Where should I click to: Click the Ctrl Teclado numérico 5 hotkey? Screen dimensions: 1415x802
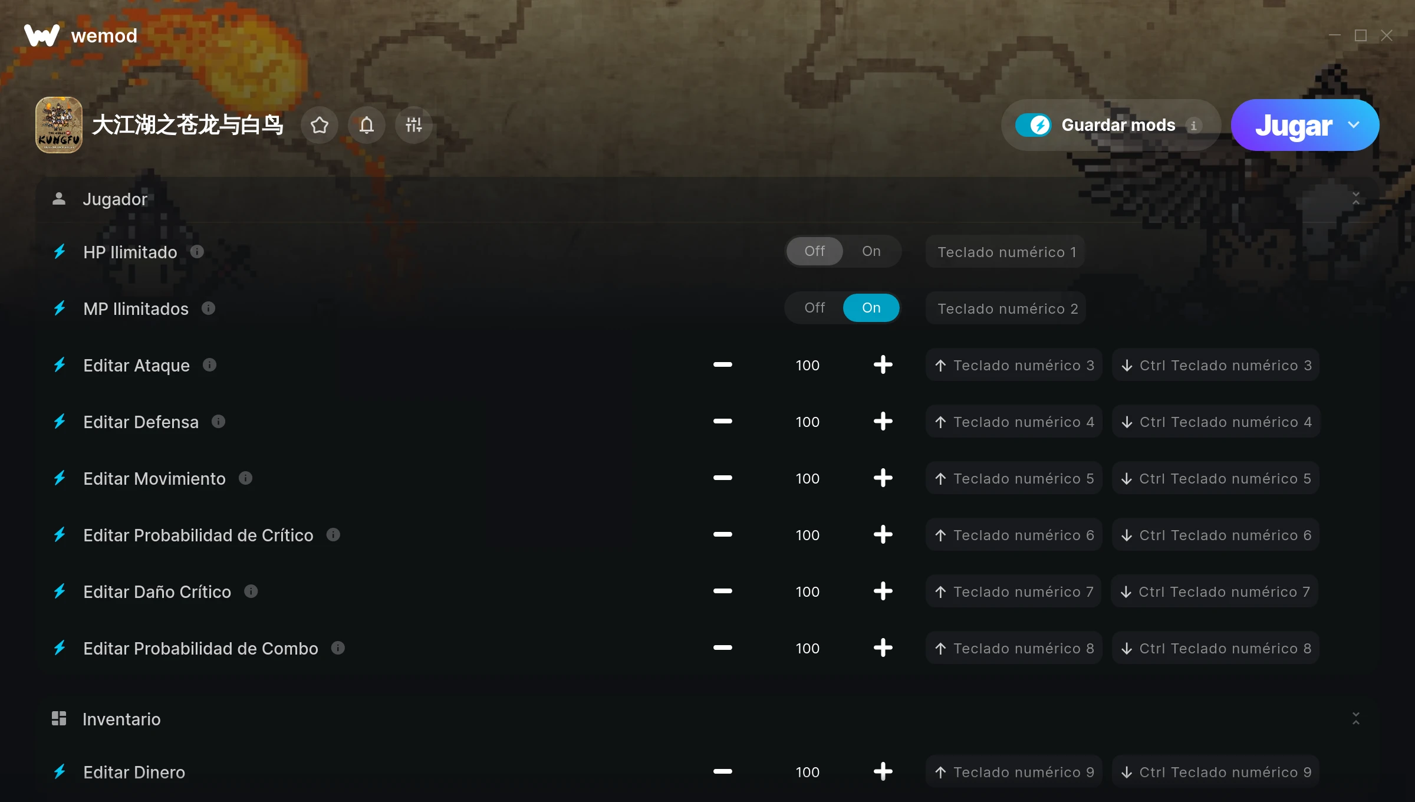[x=1215, y=478]
